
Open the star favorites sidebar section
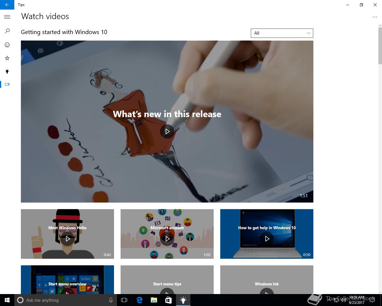point(7,58)
